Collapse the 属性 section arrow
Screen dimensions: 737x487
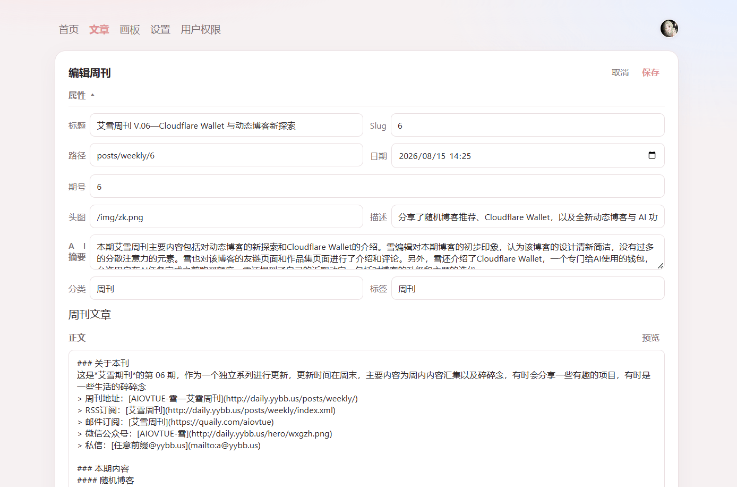[x=92, y=95]
